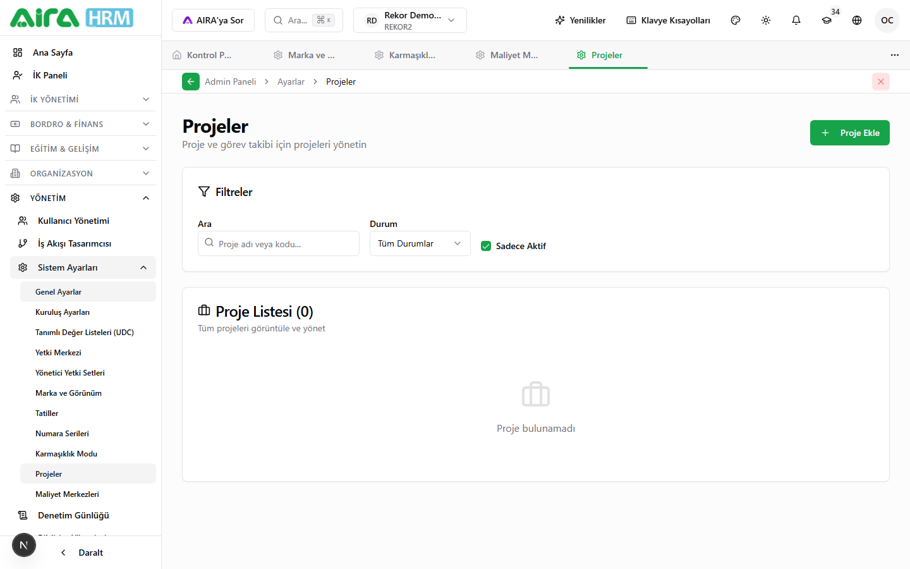The width and height of the screenshot is (910, 569).
Task: Click the Sistem Ayarları gear icon
Action: tap(23, 267)
